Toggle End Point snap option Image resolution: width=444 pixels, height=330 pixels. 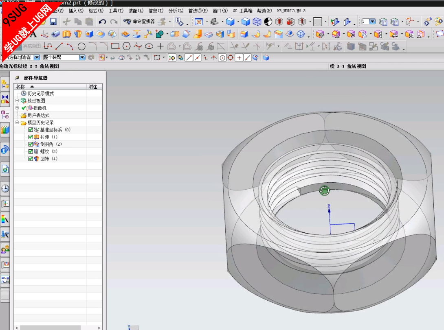189,58
